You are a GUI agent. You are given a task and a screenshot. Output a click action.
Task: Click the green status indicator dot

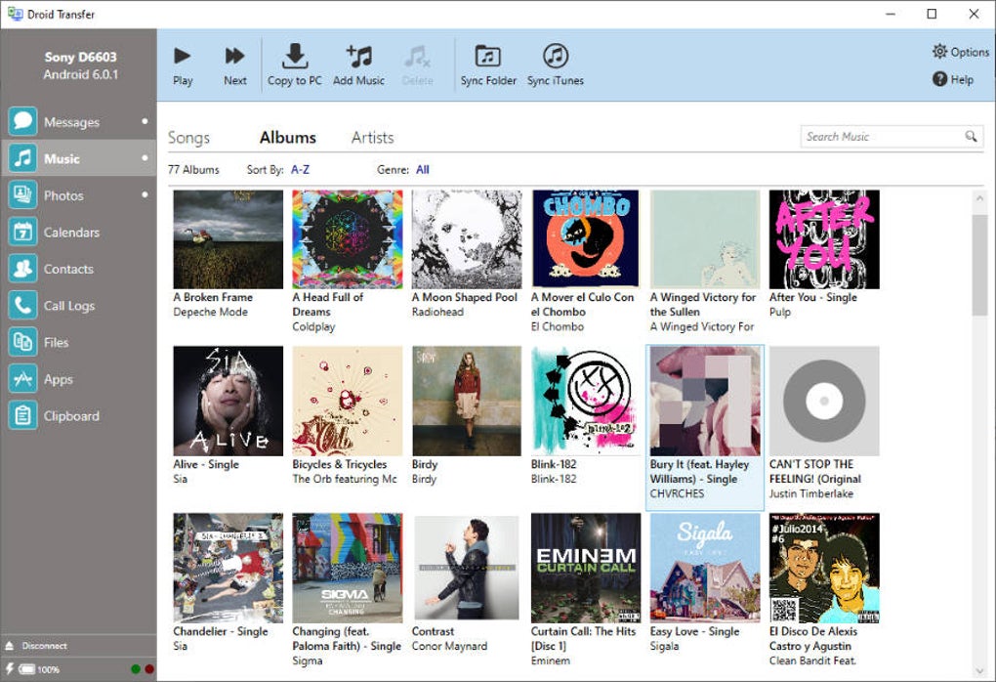[x=136, y=668]
